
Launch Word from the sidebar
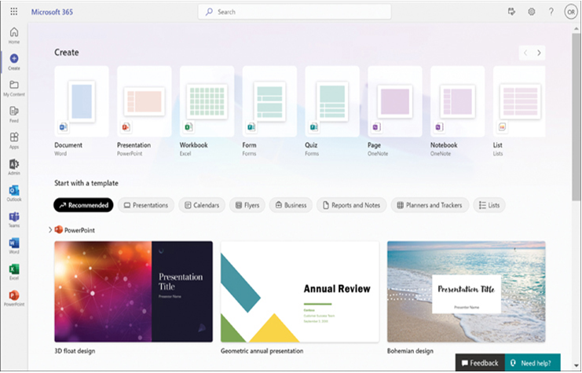pyautogui.click(x=14, y=246)
